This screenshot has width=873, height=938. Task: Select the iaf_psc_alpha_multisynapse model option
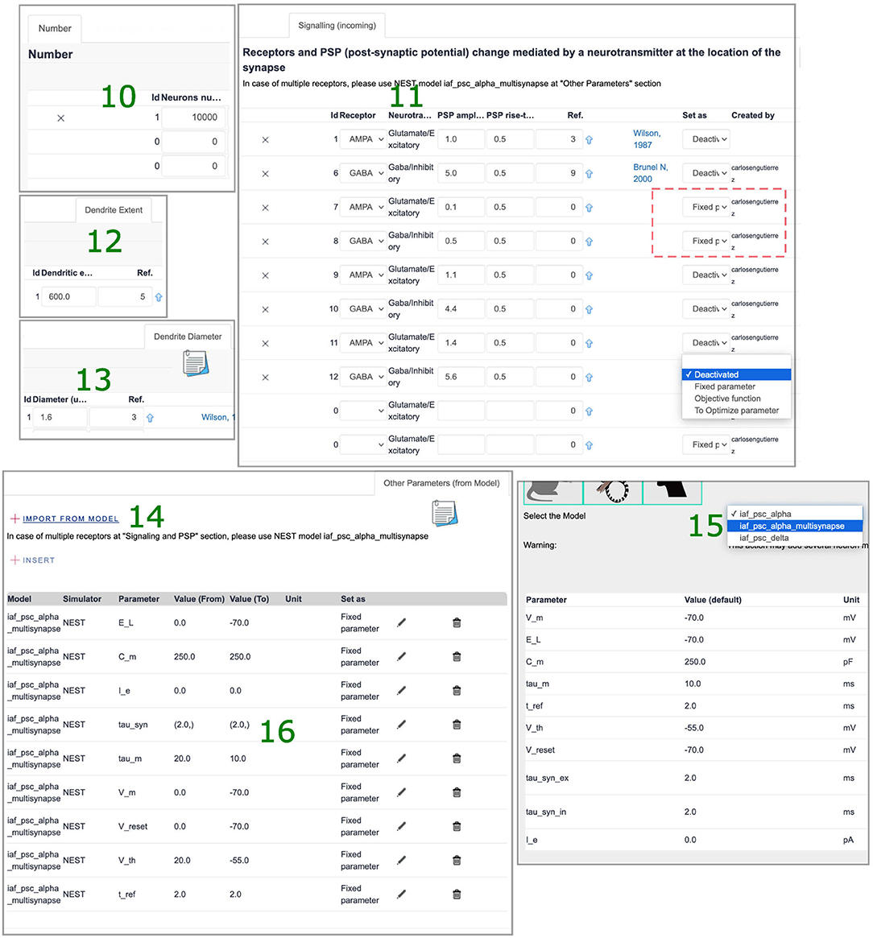coord(795,526)
